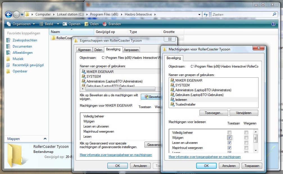Viewport: 283px width, 174px height.
Task: Sort by the Gewijzigd op column header
Action: click(111, 32)
